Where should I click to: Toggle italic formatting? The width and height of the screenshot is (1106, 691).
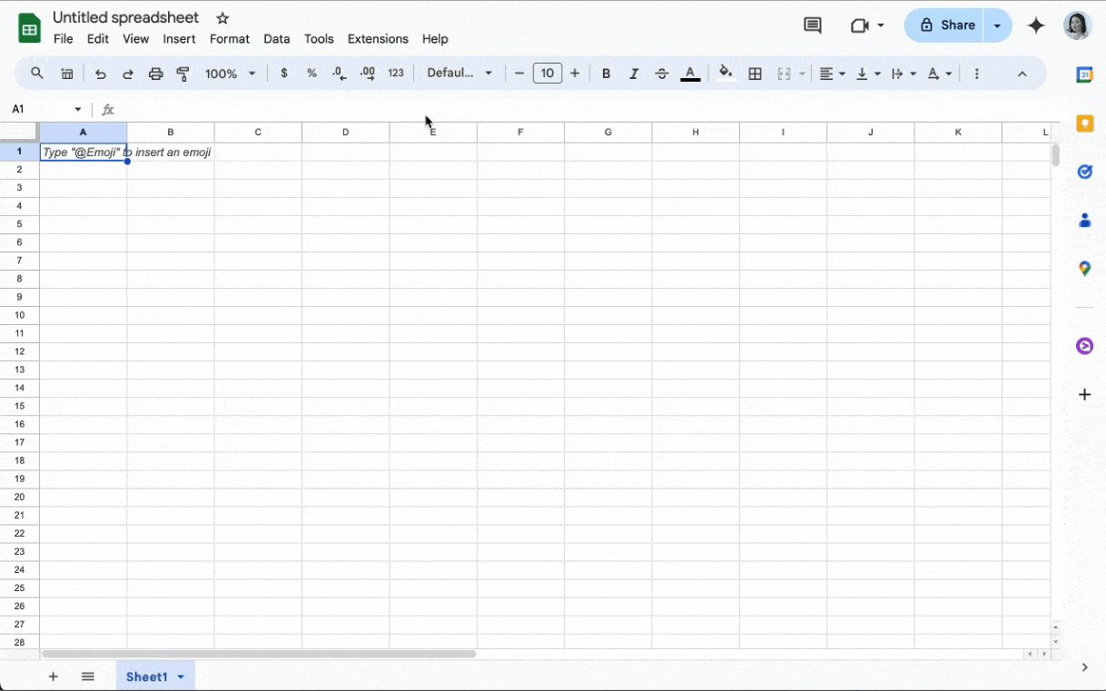[634, 74]
